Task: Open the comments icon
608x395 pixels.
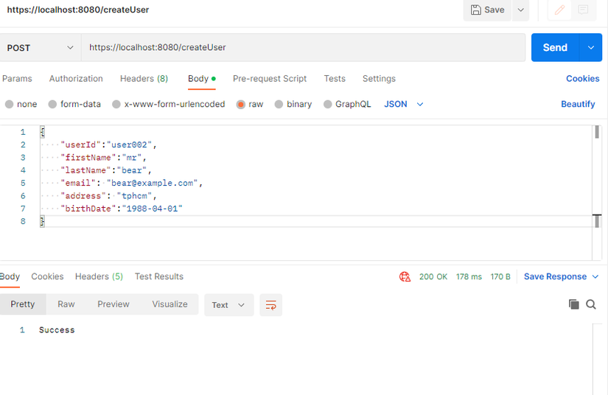Action: coord(583,10)
